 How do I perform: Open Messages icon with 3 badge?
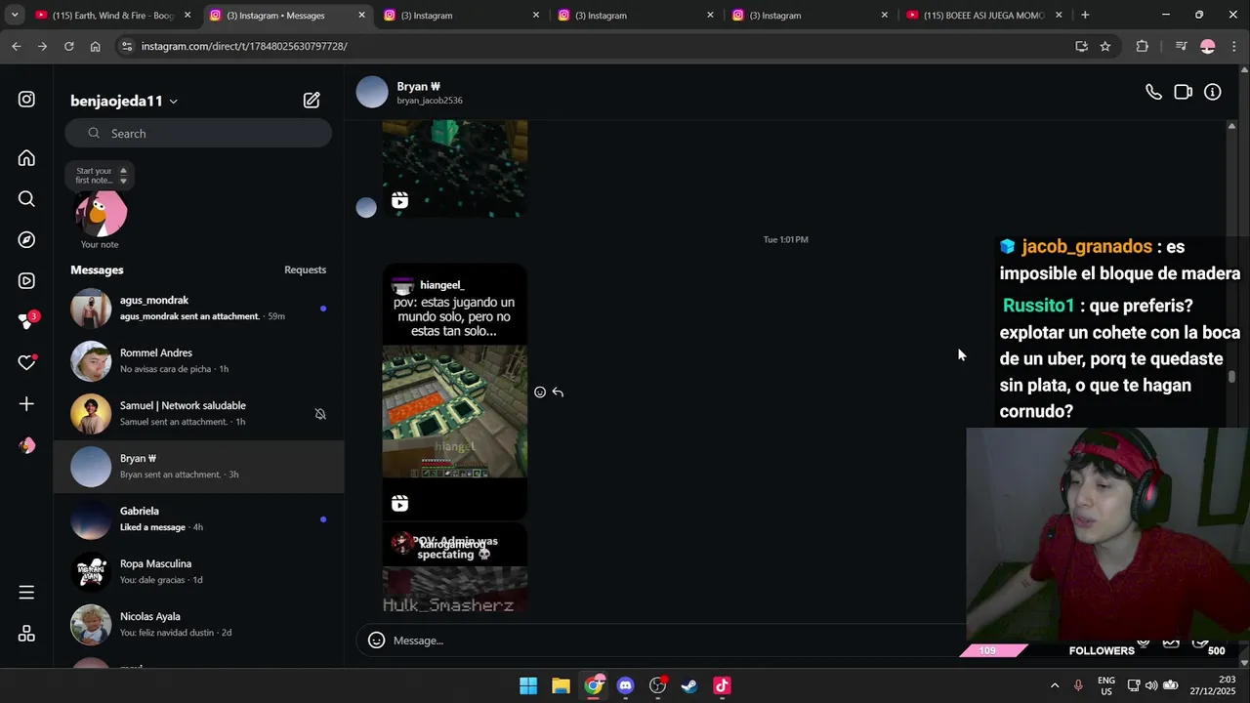click(x=27, y=321)
